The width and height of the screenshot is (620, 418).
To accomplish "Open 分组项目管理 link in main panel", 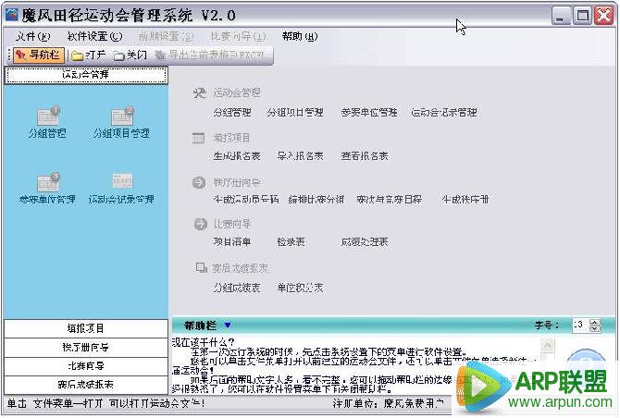I will click(295, 113).
